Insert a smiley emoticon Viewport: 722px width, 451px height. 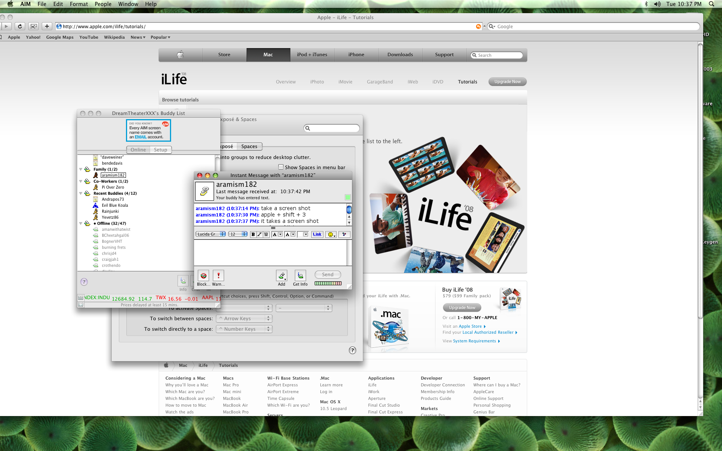click(x=331, y=234)
